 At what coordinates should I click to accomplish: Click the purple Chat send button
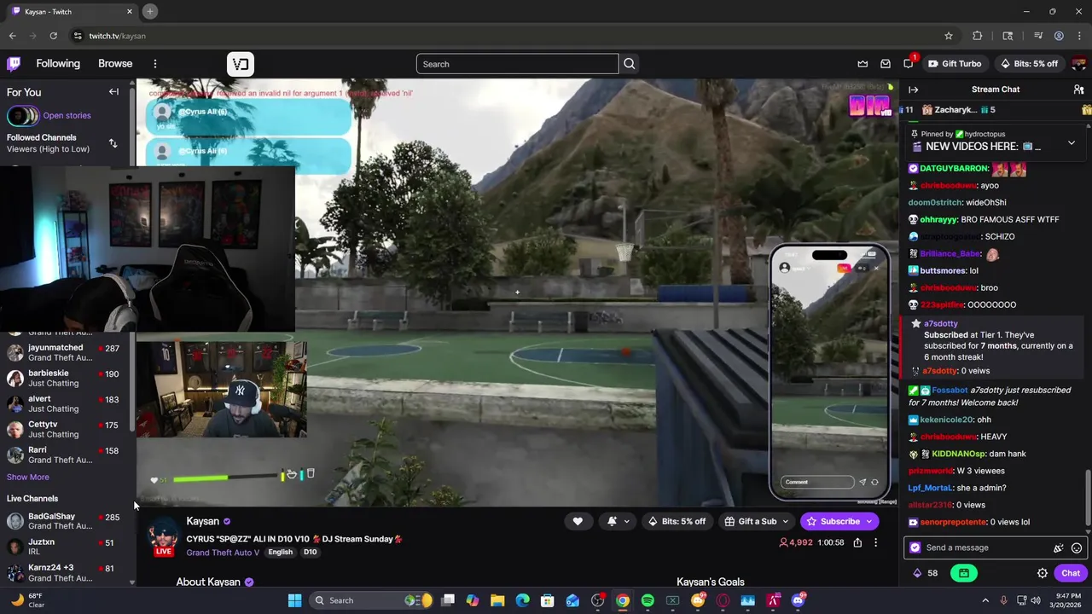click(x=1071, y=573)
